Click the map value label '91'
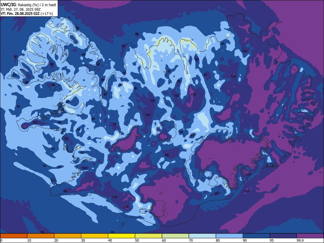Screen dimensions: 324x243 click(x=59, y=167)
